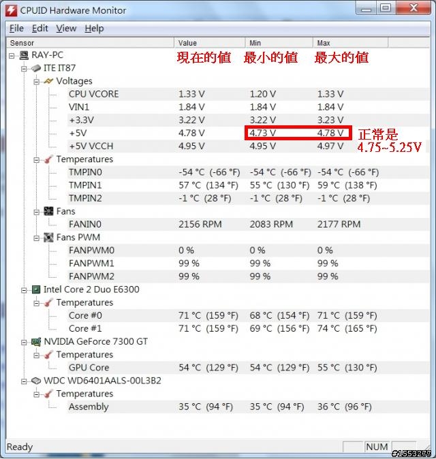Open the View menu
Viewport: 436px width, 459px height.
coord(66,29)
